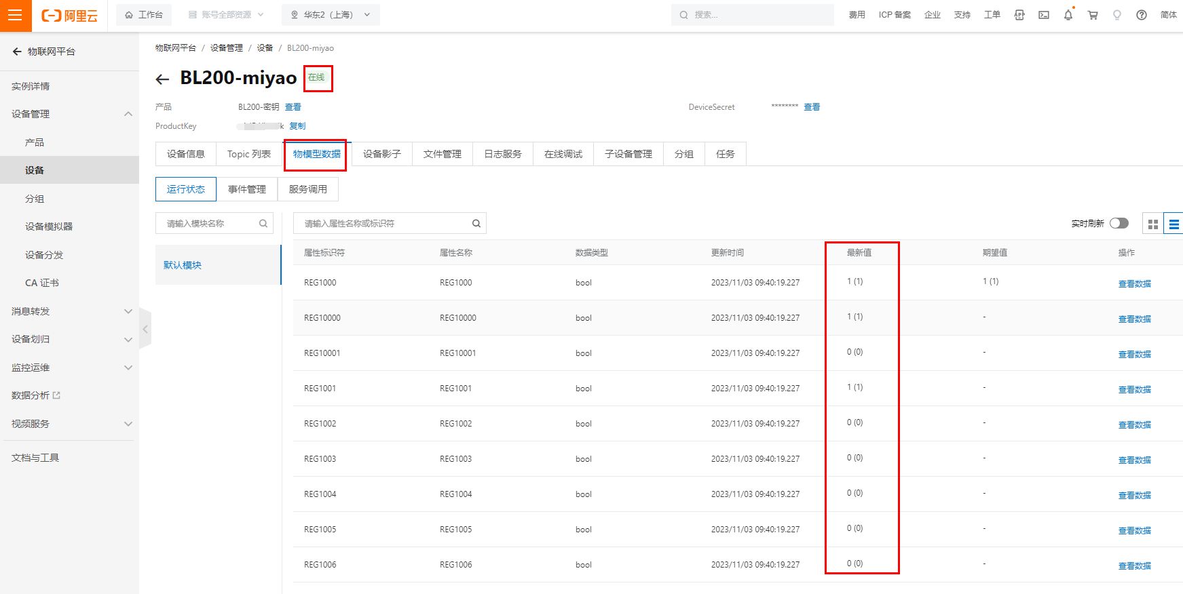Click the app download icon in header

point(1019,15)
